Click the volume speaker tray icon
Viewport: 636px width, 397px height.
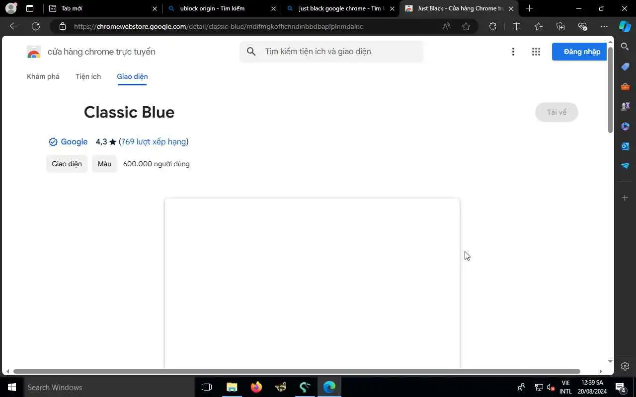pyautogui.click(x=550, y=387)
